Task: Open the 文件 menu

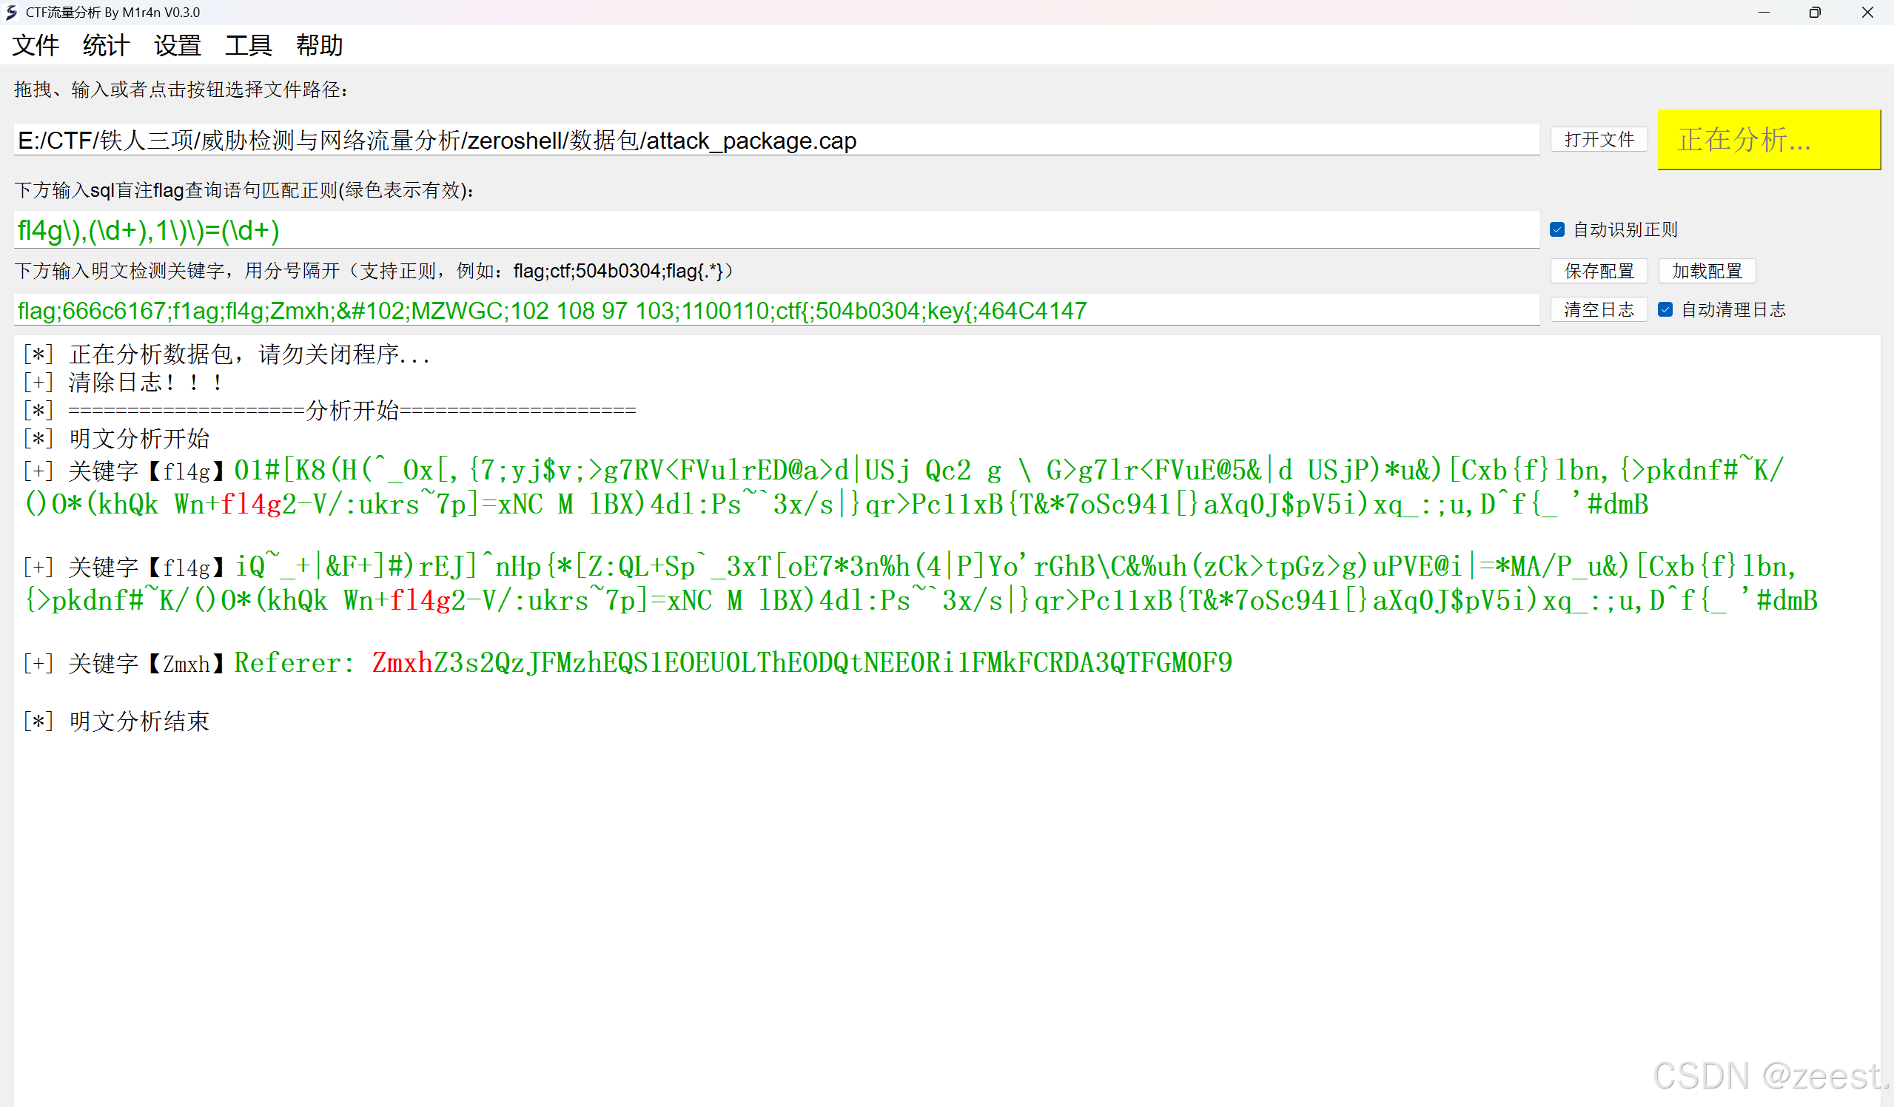Action: [x=36, y=45]
